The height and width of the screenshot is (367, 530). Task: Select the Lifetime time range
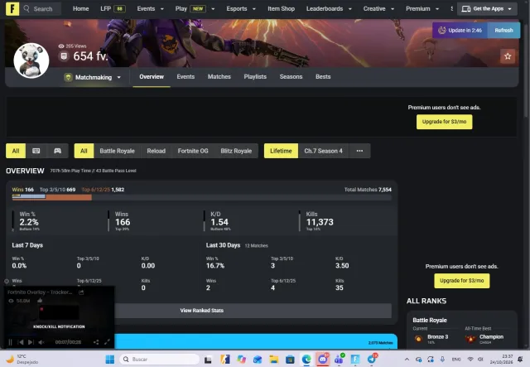pyautogui.click(x=281, y=151)
